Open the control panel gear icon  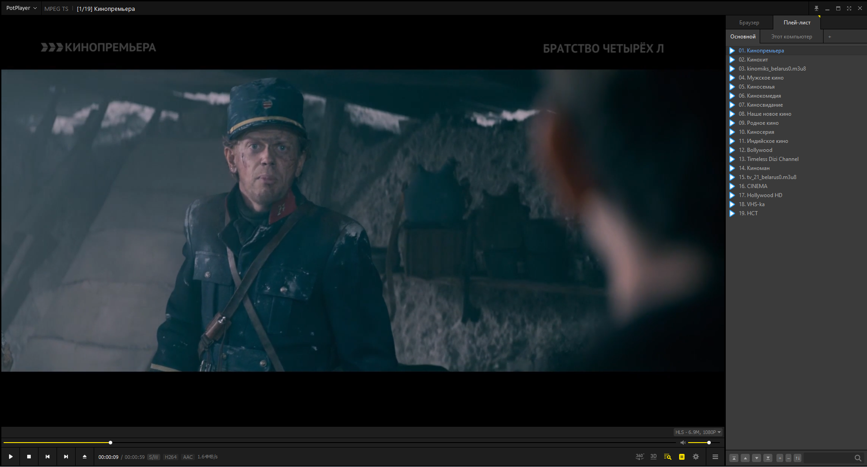696,457
